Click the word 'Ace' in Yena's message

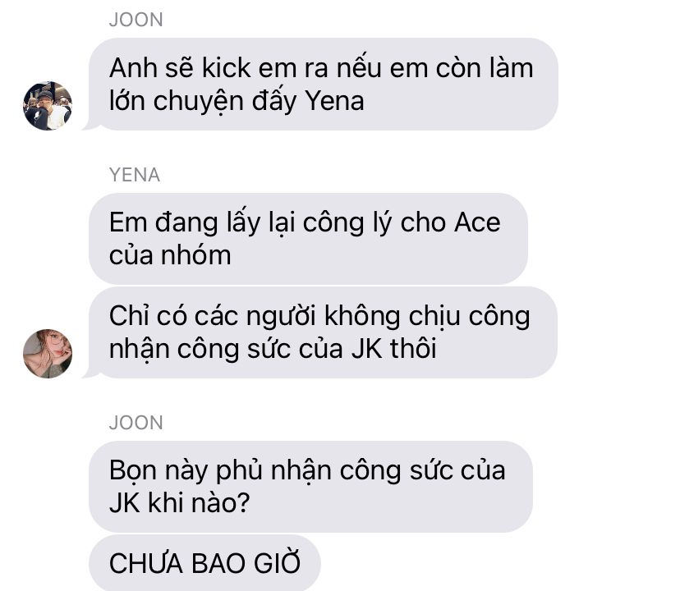[477, 222]
